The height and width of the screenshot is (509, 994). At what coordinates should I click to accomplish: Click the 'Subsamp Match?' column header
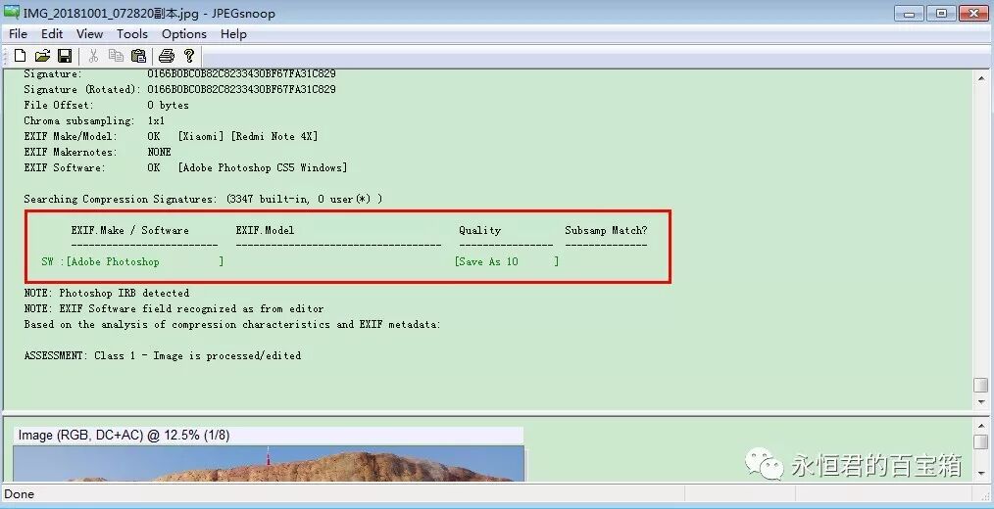click(x=606, y=230)
